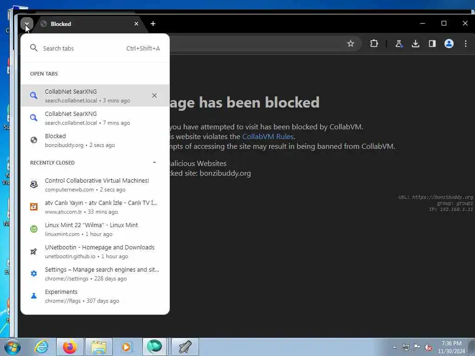
Task: Click the muted volume tray icon
Action: coord(428,348)
